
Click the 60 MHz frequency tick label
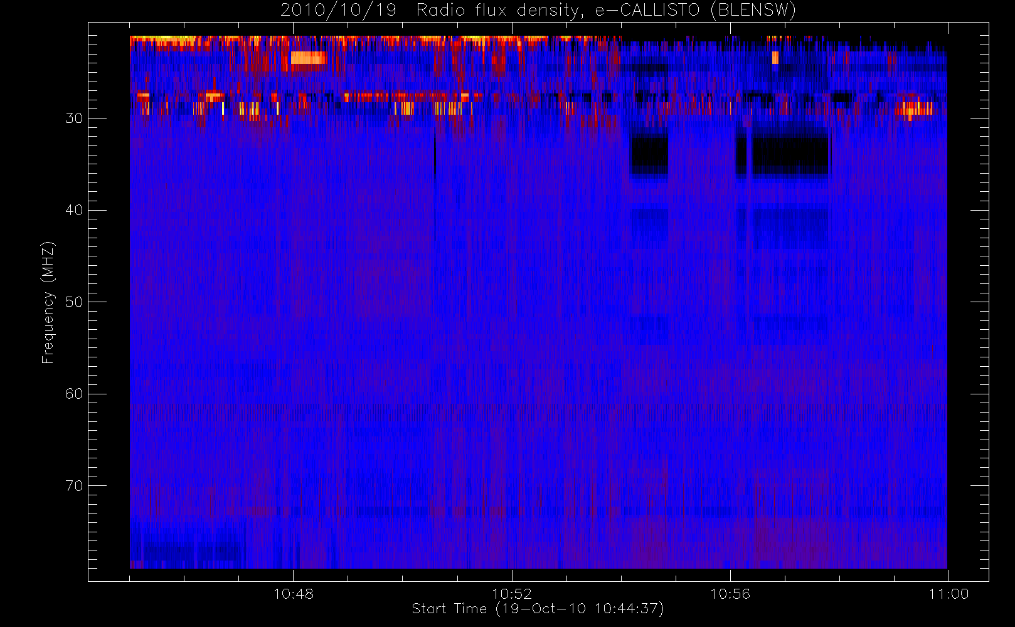(74, 394)
